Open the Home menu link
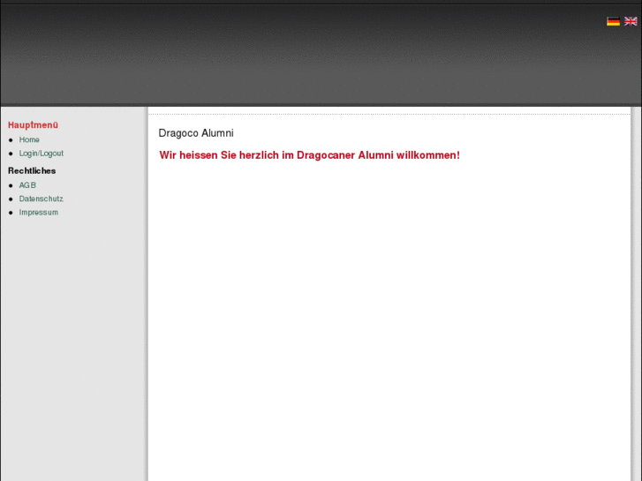Image resolution: width=642 pixels, height=481 pixels. point(29,139)
